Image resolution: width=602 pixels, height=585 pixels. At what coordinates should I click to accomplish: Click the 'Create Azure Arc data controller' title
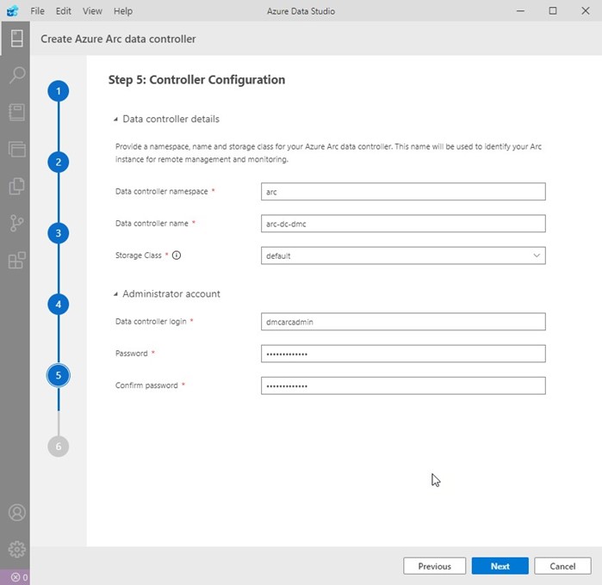[x=118, y=39]
